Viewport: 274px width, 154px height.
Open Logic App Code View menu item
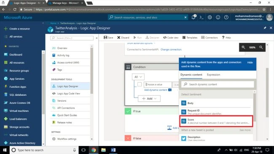pyautogui.click(x=68, y=93)
